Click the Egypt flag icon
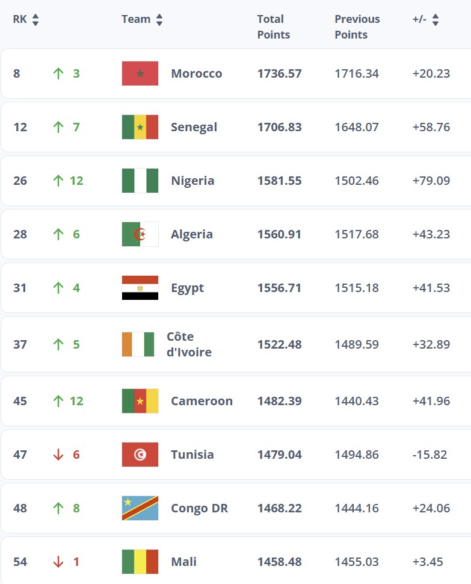The height and width of the screenshot is (584, 471). 140,288
